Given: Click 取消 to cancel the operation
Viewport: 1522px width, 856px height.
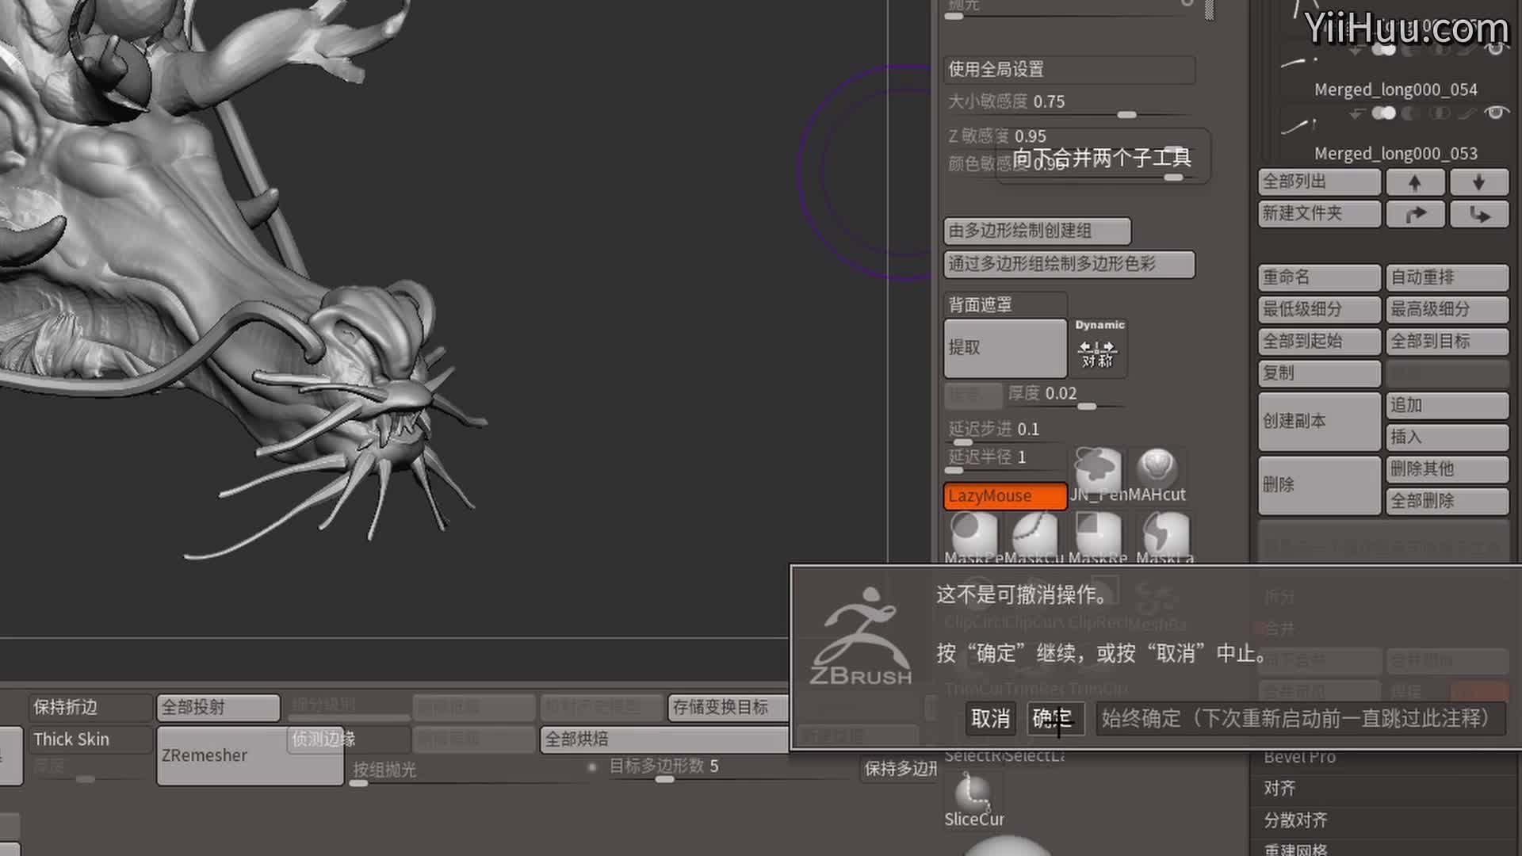Looking at the screenshot, I should click(x=990, y=719).
